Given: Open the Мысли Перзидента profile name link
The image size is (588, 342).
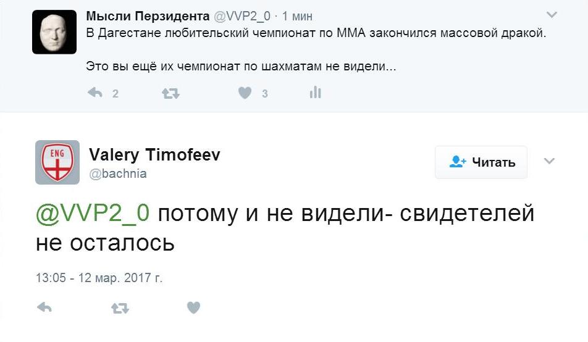Looking at the screenshot, I should tap(148, 17).
